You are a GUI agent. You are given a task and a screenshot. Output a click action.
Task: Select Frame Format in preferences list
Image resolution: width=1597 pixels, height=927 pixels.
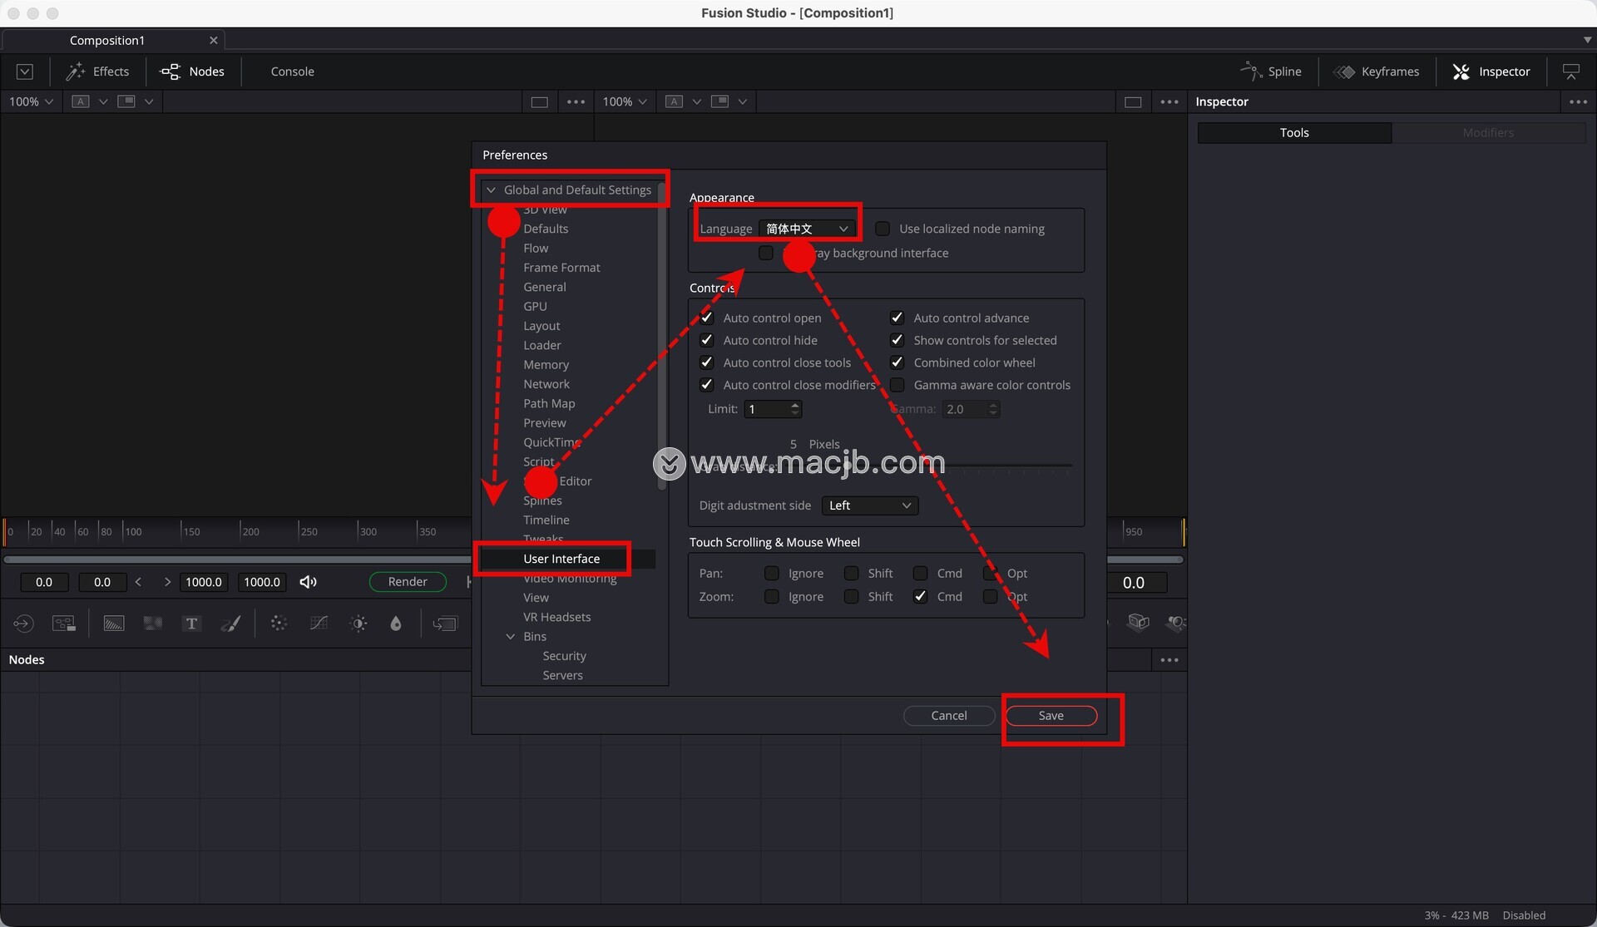pyautogui.click(x=561, y=268)
